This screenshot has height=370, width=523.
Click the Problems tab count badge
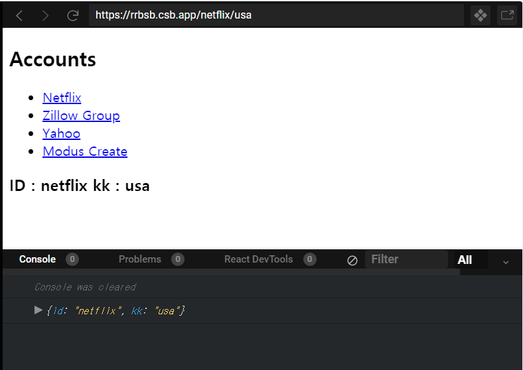178,259
